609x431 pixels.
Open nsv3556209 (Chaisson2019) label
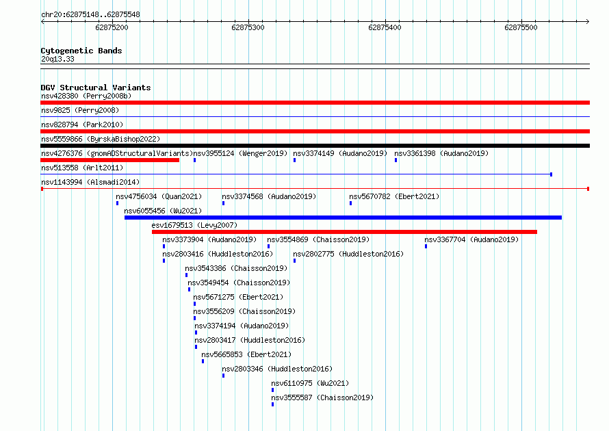pyautogui.click(x=245, y=311)
